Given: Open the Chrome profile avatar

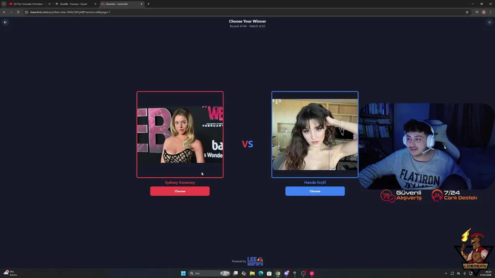Looking at the screenshot, I should pyautogui.click(x=483, y=12).
